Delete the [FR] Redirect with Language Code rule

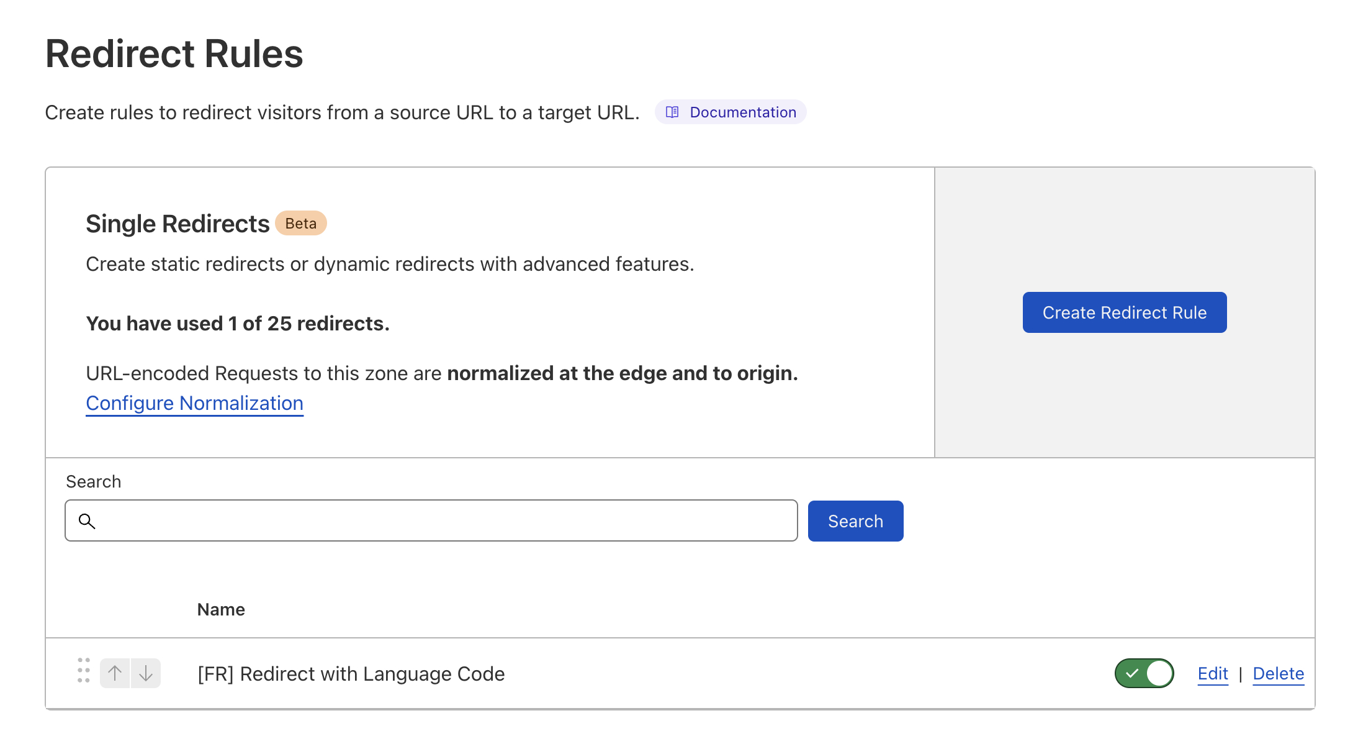(1278, 673)
